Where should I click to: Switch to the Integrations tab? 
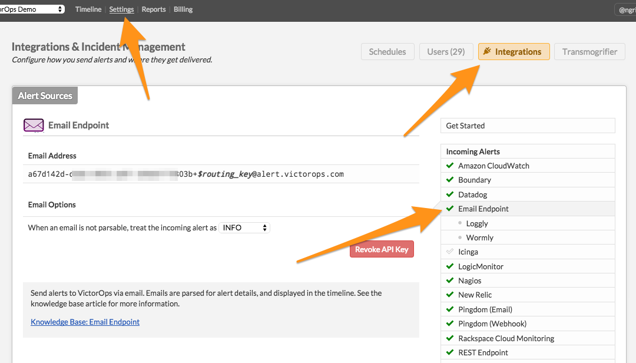(514, 52)
